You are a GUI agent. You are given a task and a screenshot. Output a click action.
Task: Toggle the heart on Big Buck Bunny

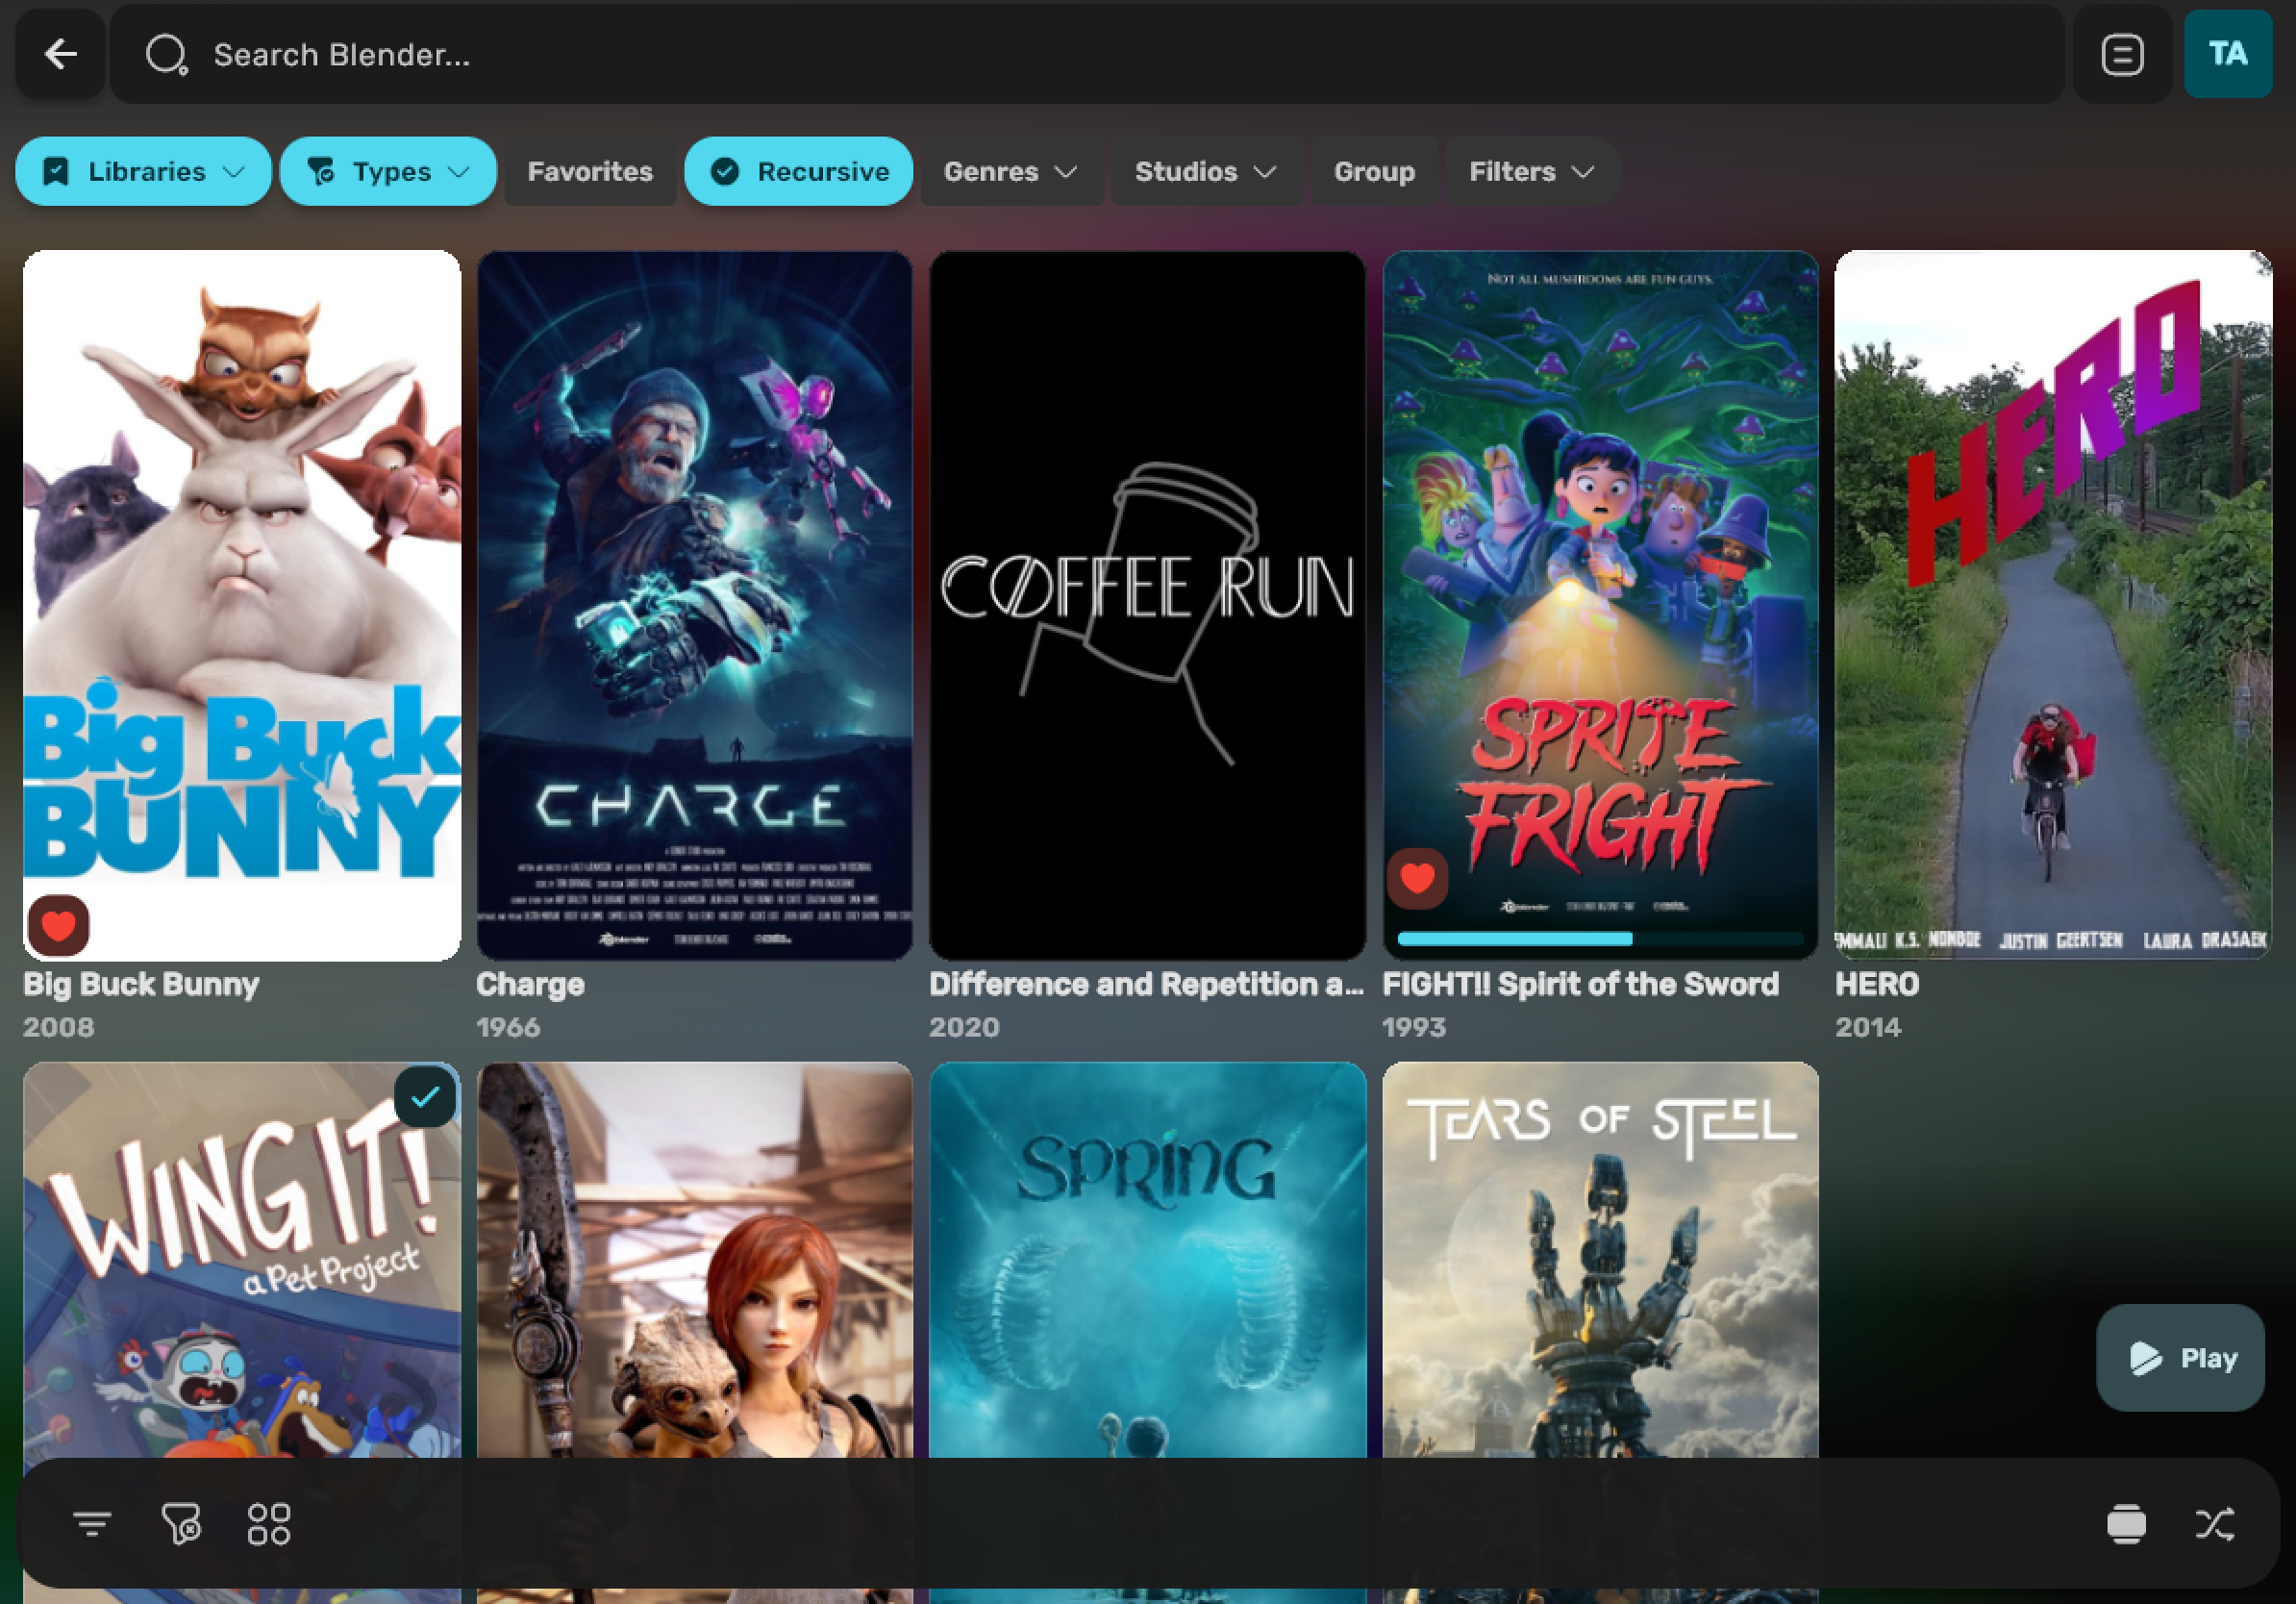tap(58, 925)
